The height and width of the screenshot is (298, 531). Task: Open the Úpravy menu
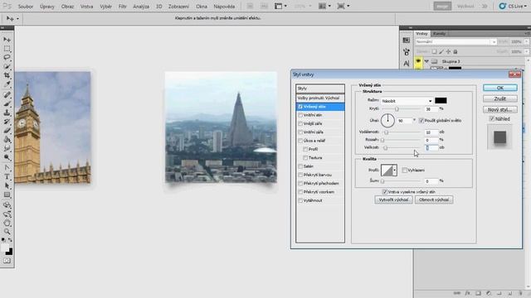47,7
